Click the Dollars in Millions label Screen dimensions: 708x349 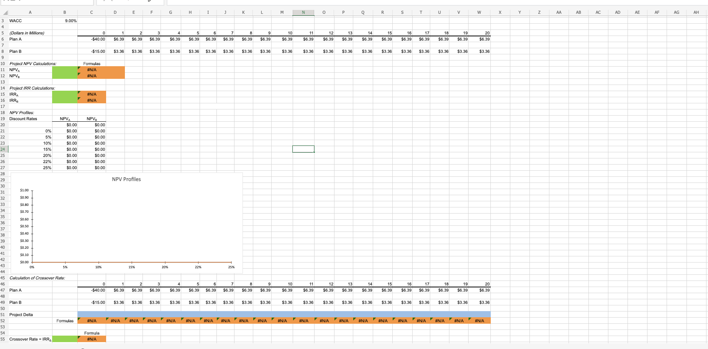click(x=27, y=33)
